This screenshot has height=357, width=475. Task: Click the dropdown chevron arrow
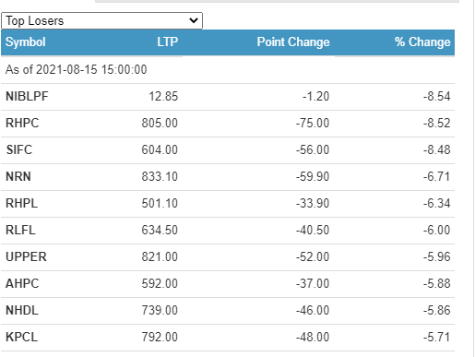pos(194,20)
